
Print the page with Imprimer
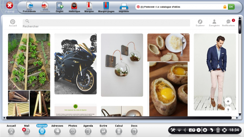tap(124, 7)
